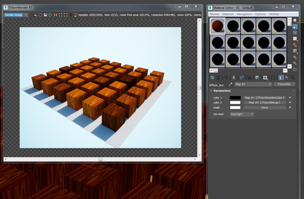Click the Get Material icon

[x=212, y=78]
